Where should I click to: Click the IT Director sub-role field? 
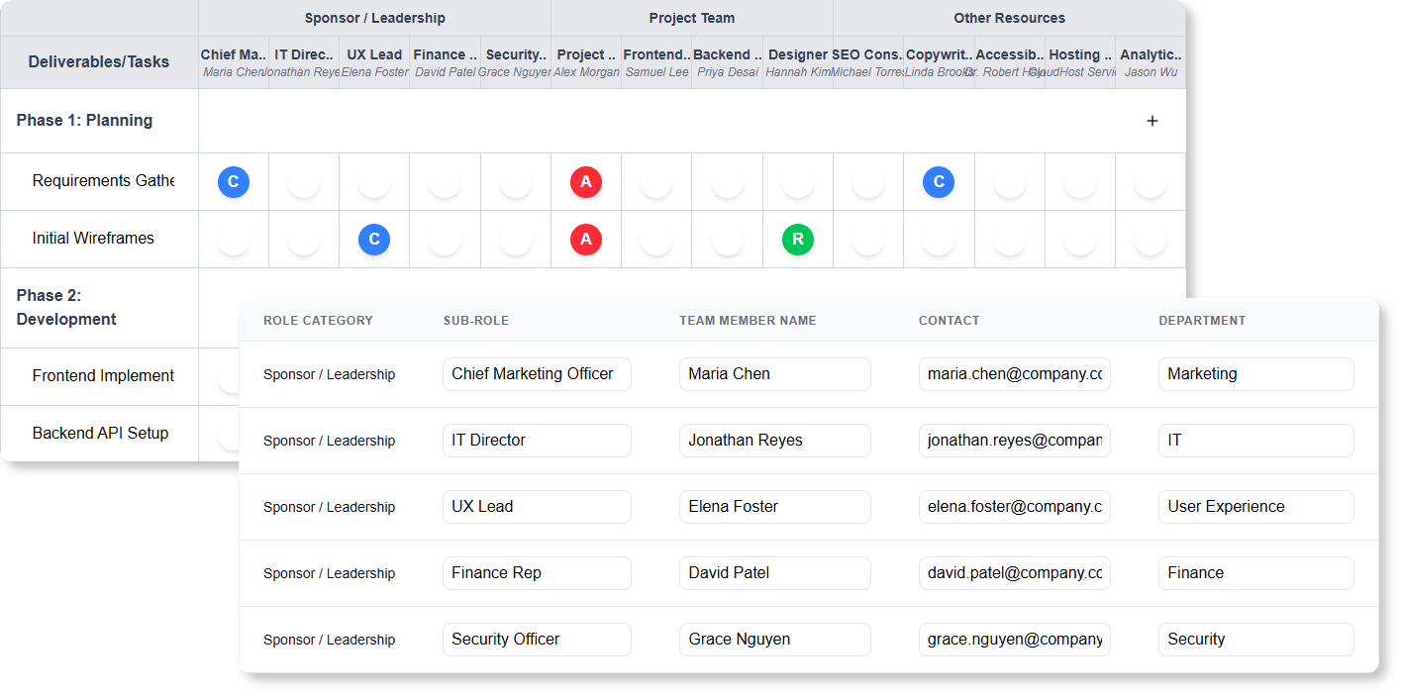click(x=536, y=441)
